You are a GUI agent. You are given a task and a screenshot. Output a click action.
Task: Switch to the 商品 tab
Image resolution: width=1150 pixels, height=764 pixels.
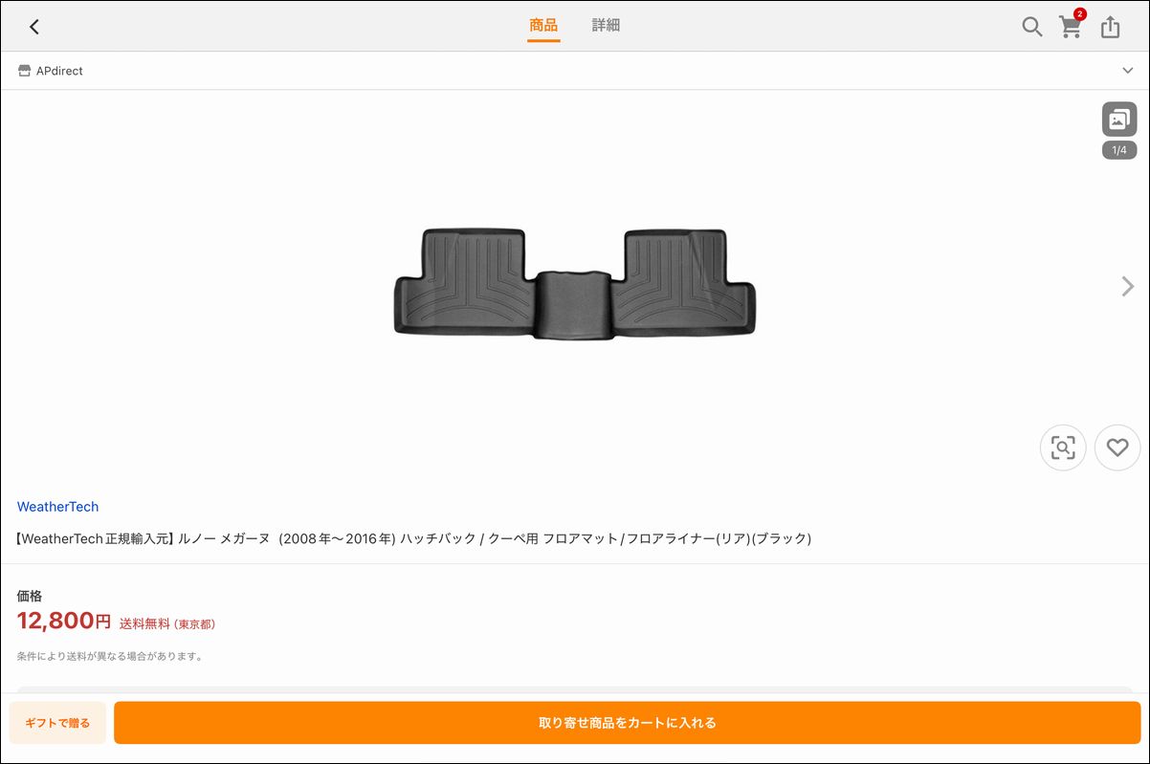click(543, 26)
